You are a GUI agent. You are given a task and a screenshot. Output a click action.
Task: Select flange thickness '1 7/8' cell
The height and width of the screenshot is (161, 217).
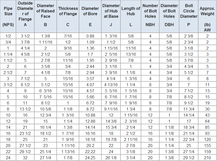68,157
